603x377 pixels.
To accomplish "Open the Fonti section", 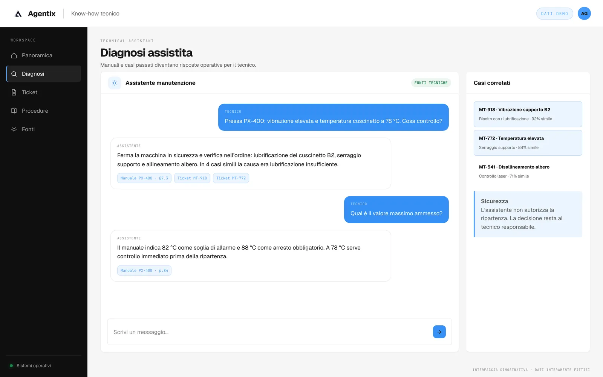I will click(44, 129).
